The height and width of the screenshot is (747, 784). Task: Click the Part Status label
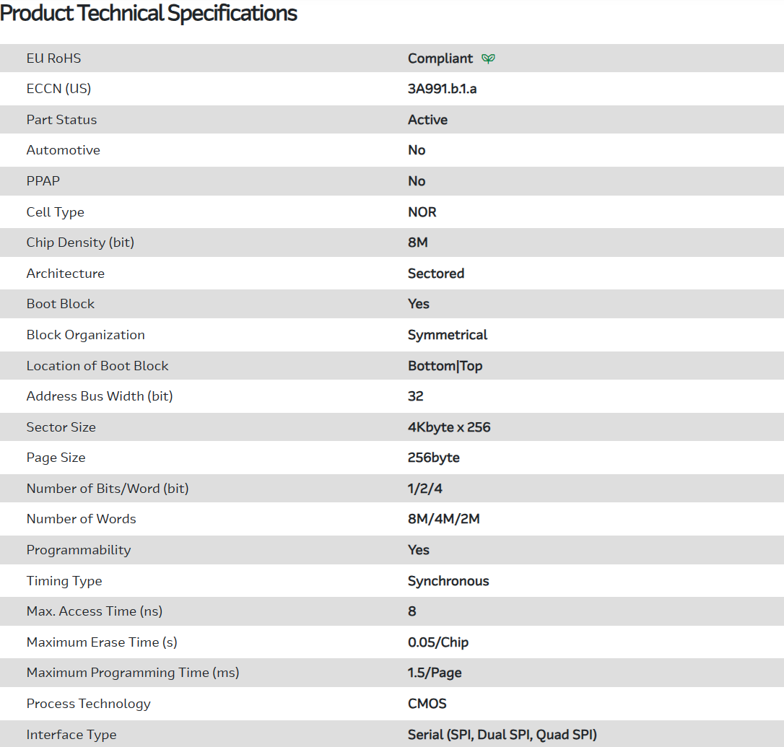(x=61, y=120)
